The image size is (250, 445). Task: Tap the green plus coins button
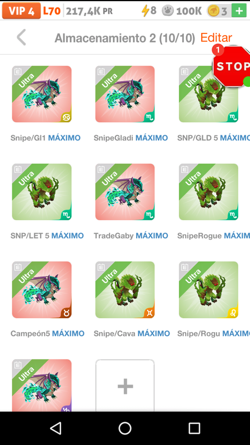tap(239, 11)
